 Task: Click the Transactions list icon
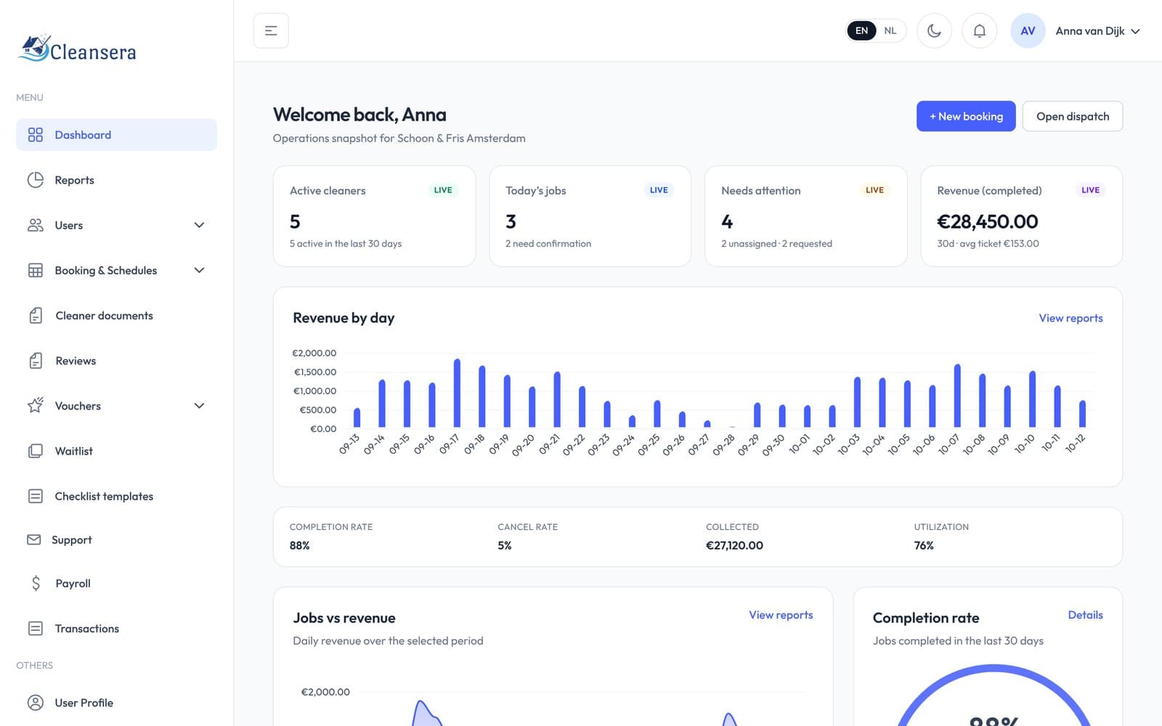click(x=35, y=629)
